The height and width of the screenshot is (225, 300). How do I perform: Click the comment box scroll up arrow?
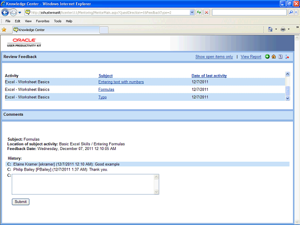point(156,177)
